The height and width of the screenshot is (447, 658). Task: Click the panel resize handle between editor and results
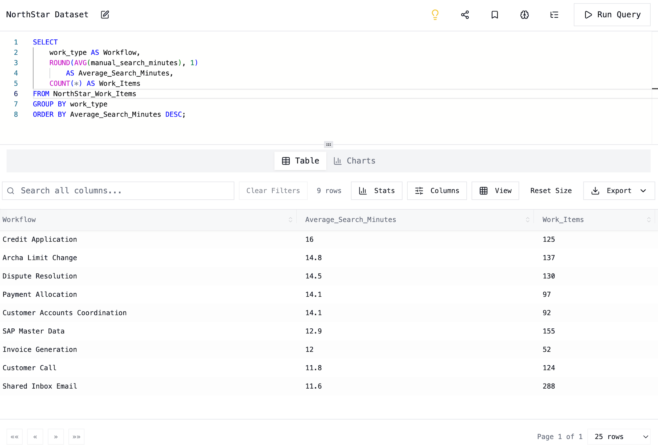(x=328, y=144)
